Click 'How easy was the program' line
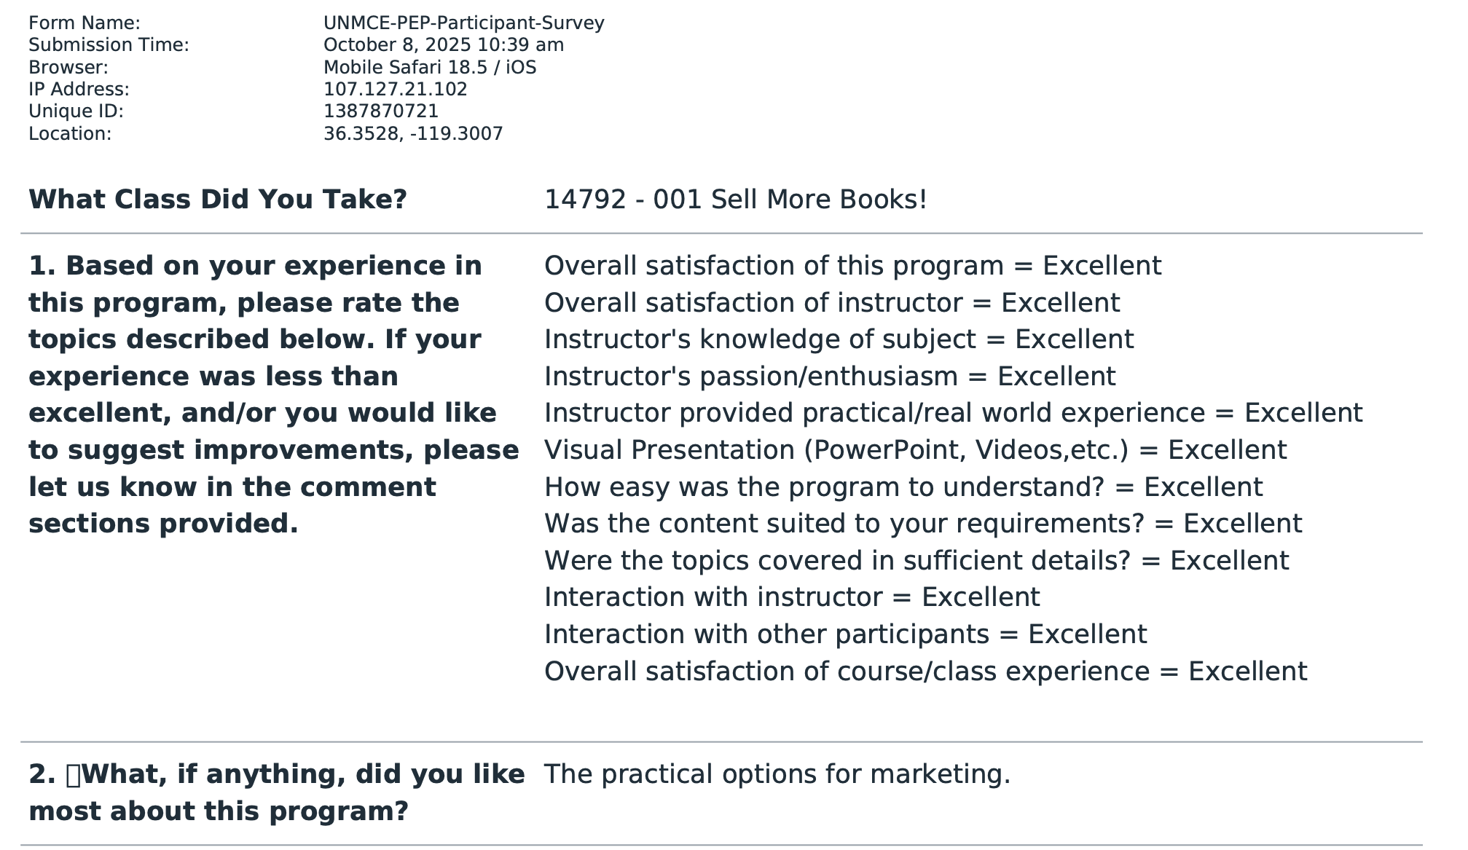1468x850 pixels. [x=903, y=487]
